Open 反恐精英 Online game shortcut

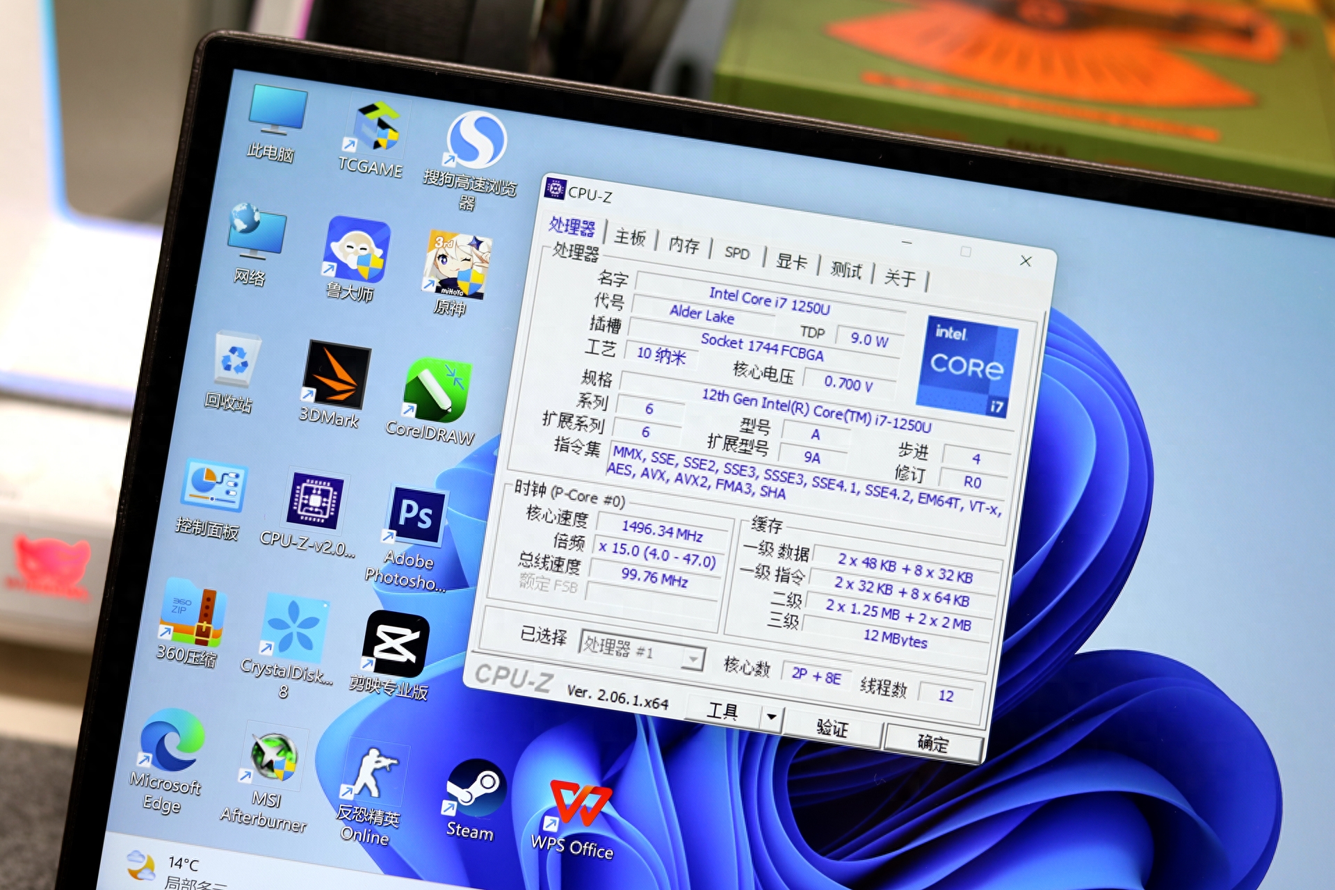point(370,793)
